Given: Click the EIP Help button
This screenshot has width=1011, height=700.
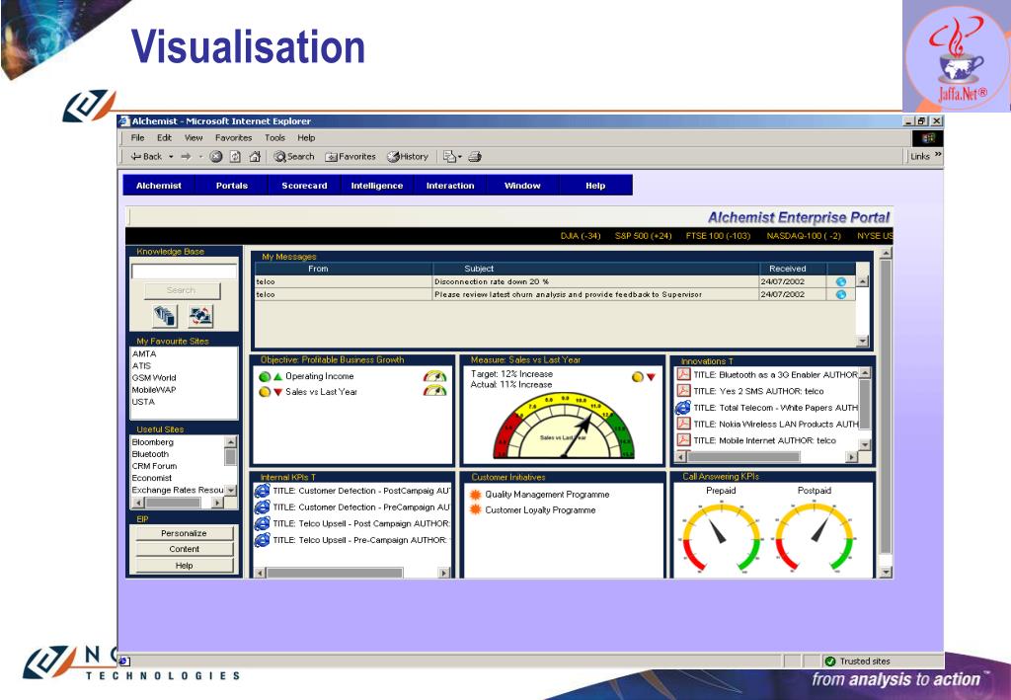Looking at the screenshot, I should (184, 566).
